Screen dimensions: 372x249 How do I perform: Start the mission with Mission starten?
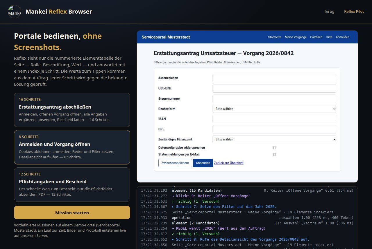72,213
